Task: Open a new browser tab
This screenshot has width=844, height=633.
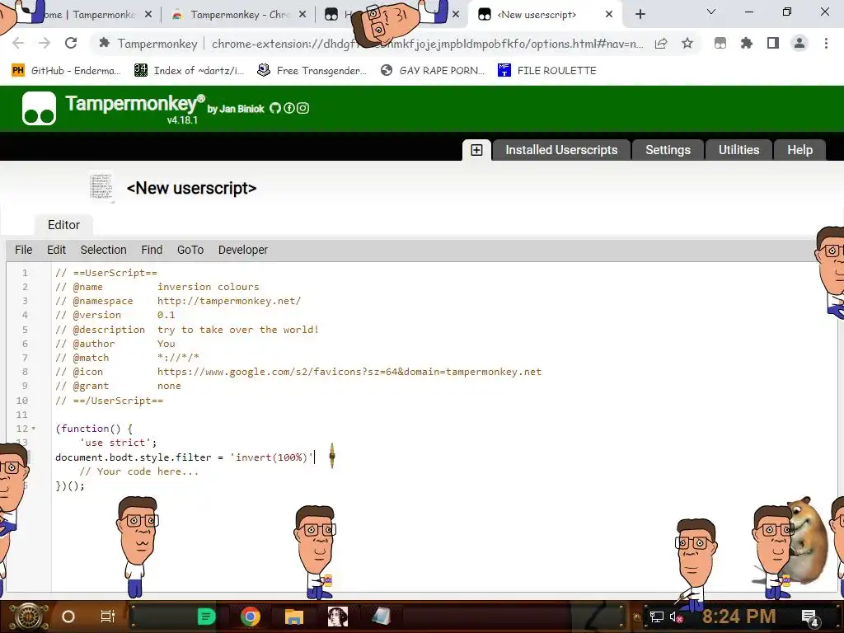Action: coord(640,15)
